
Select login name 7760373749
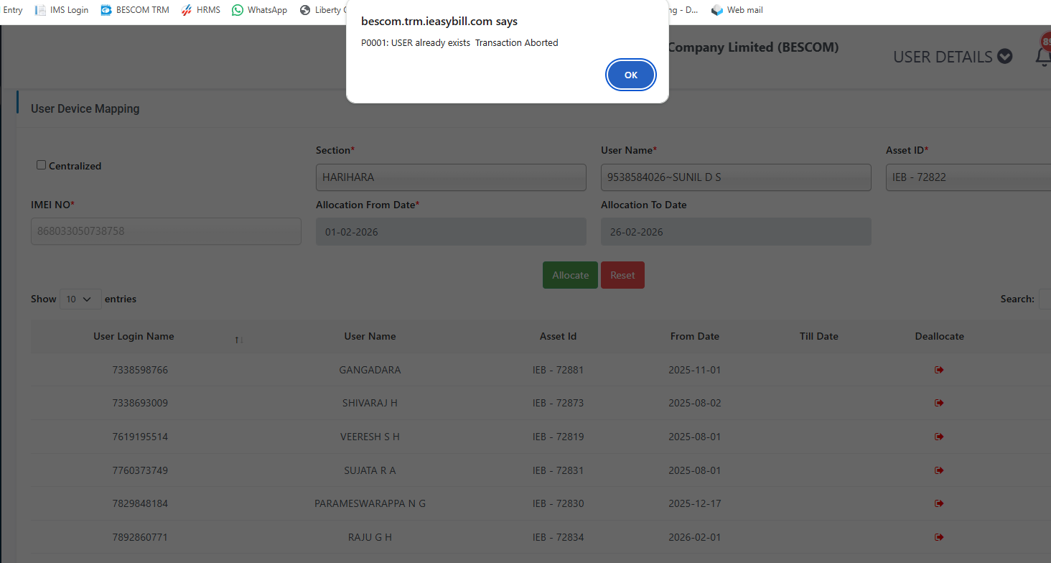click(x=140, y=470)
